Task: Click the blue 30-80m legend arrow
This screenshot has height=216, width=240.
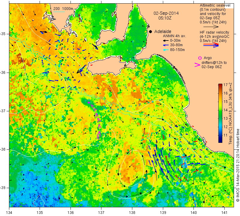Action: click(x=166, y=45)
